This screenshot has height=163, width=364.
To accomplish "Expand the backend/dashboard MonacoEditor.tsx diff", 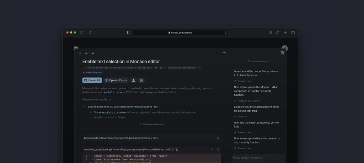I will pos(218,138).
